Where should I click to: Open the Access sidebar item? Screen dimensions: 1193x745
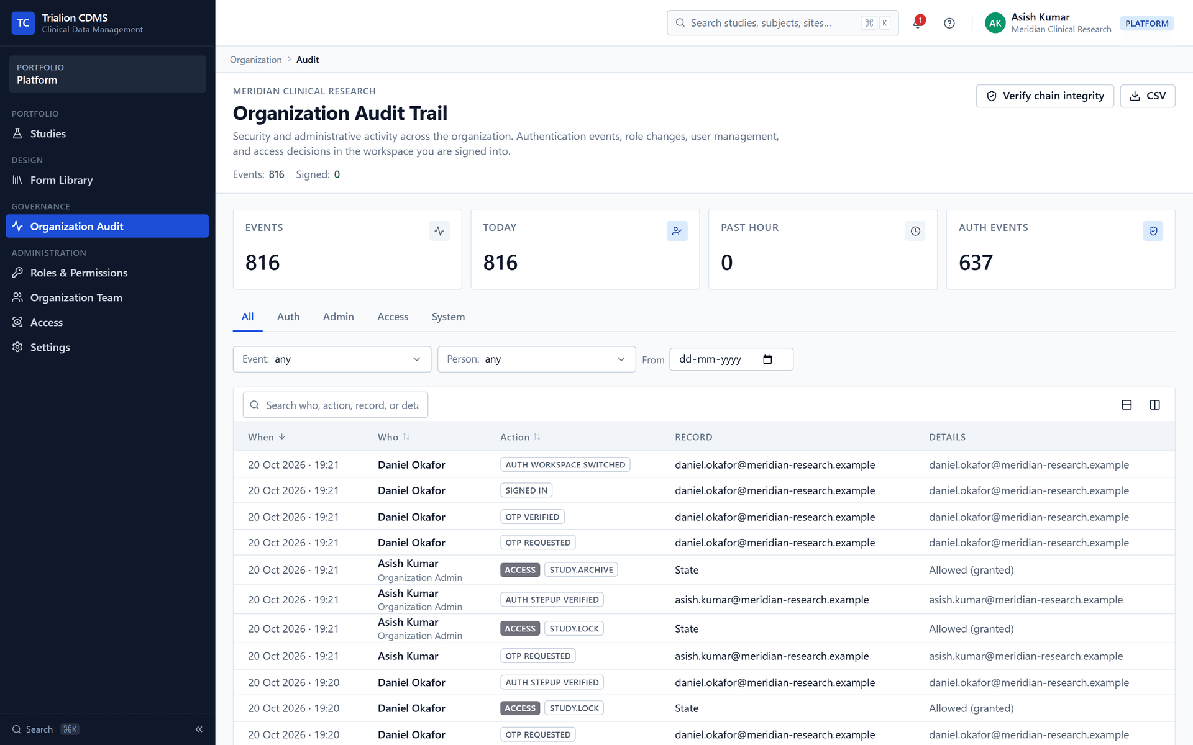pyautogui.click(x=107, y=322)
